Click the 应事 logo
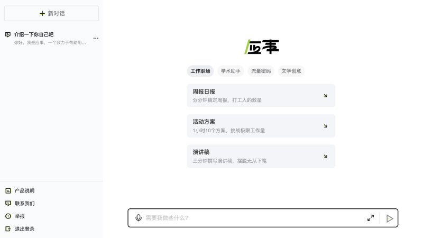 point(262,47)
